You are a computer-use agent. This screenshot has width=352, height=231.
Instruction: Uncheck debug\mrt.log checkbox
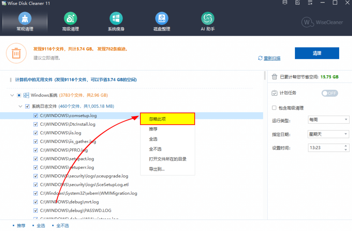click(x=35, y=202)
